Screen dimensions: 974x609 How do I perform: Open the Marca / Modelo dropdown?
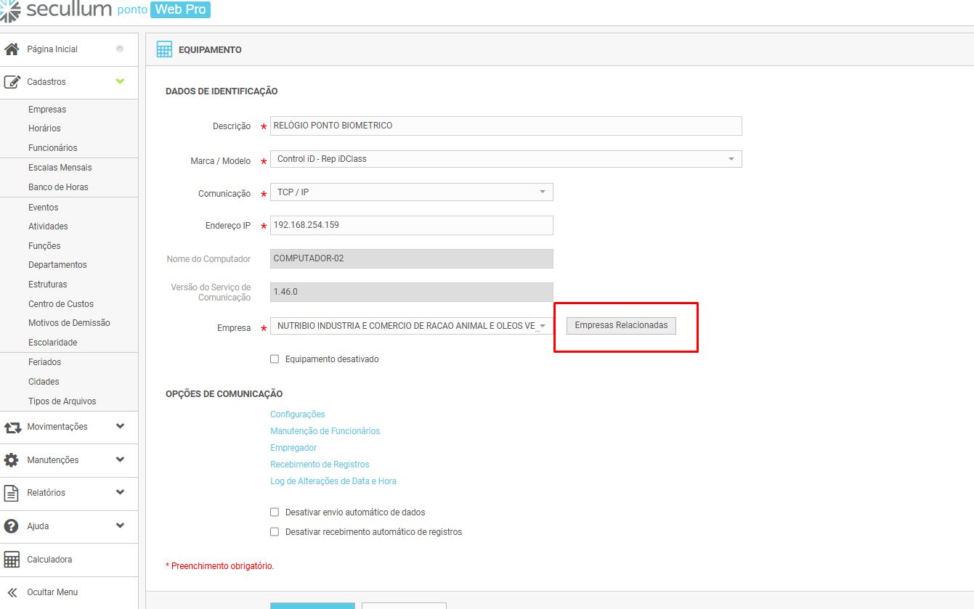(506, 159)
